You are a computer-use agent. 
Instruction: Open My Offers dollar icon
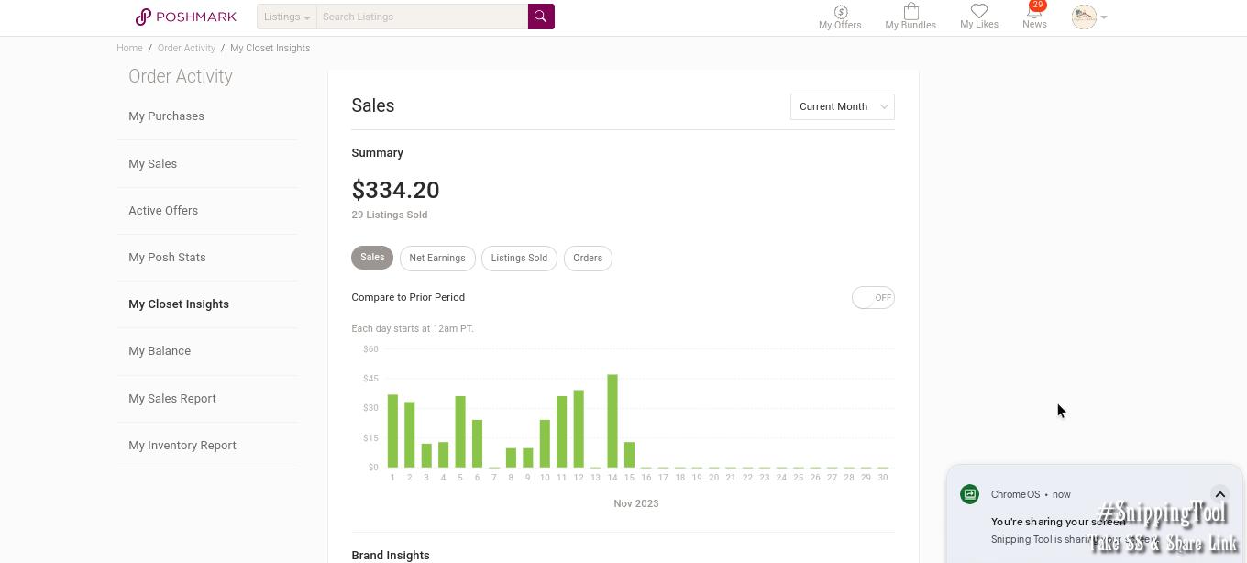tap(840, 12)
